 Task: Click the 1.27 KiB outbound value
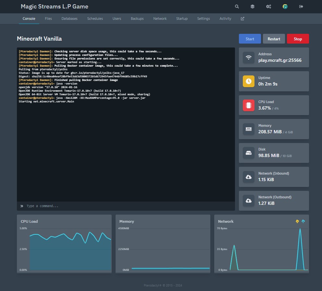(266, 203)
